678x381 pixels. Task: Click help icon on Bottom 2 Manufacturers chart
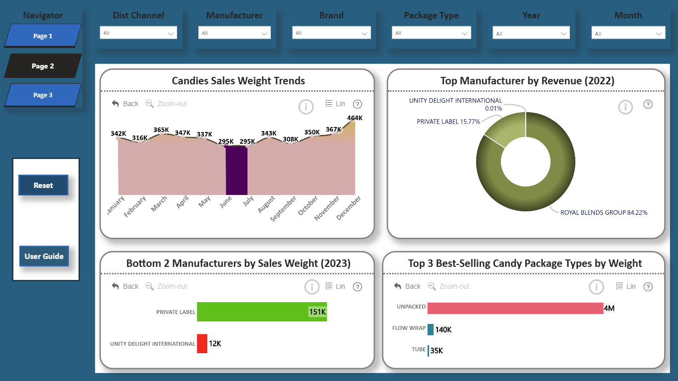click(357, 287)
